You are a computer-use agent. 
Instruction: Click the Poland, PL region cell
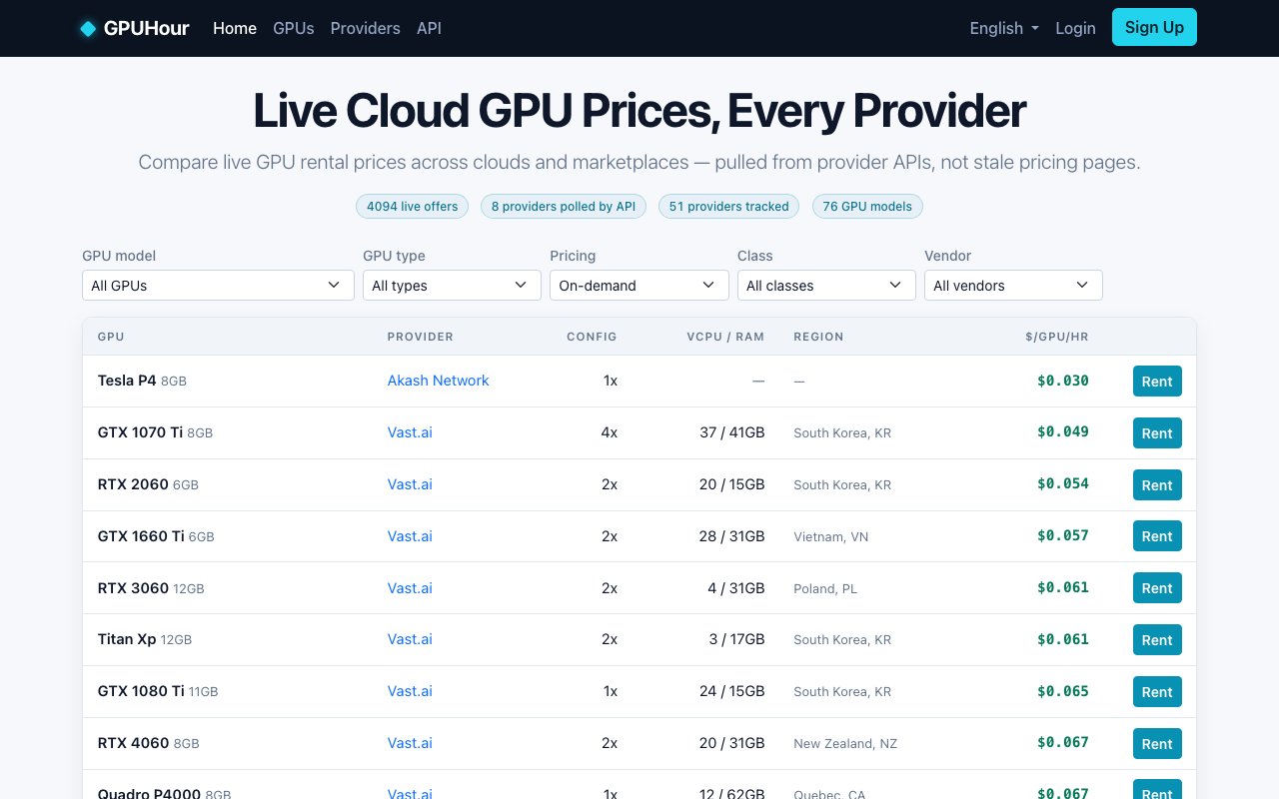(825, 589)
